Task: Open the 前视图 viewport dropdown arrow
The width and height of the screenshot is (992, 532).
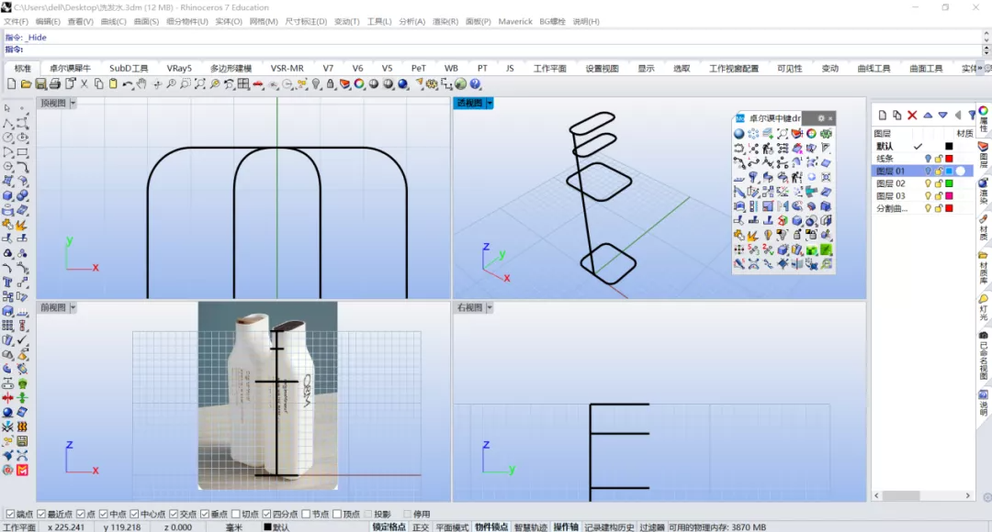Action: (73, 307)
